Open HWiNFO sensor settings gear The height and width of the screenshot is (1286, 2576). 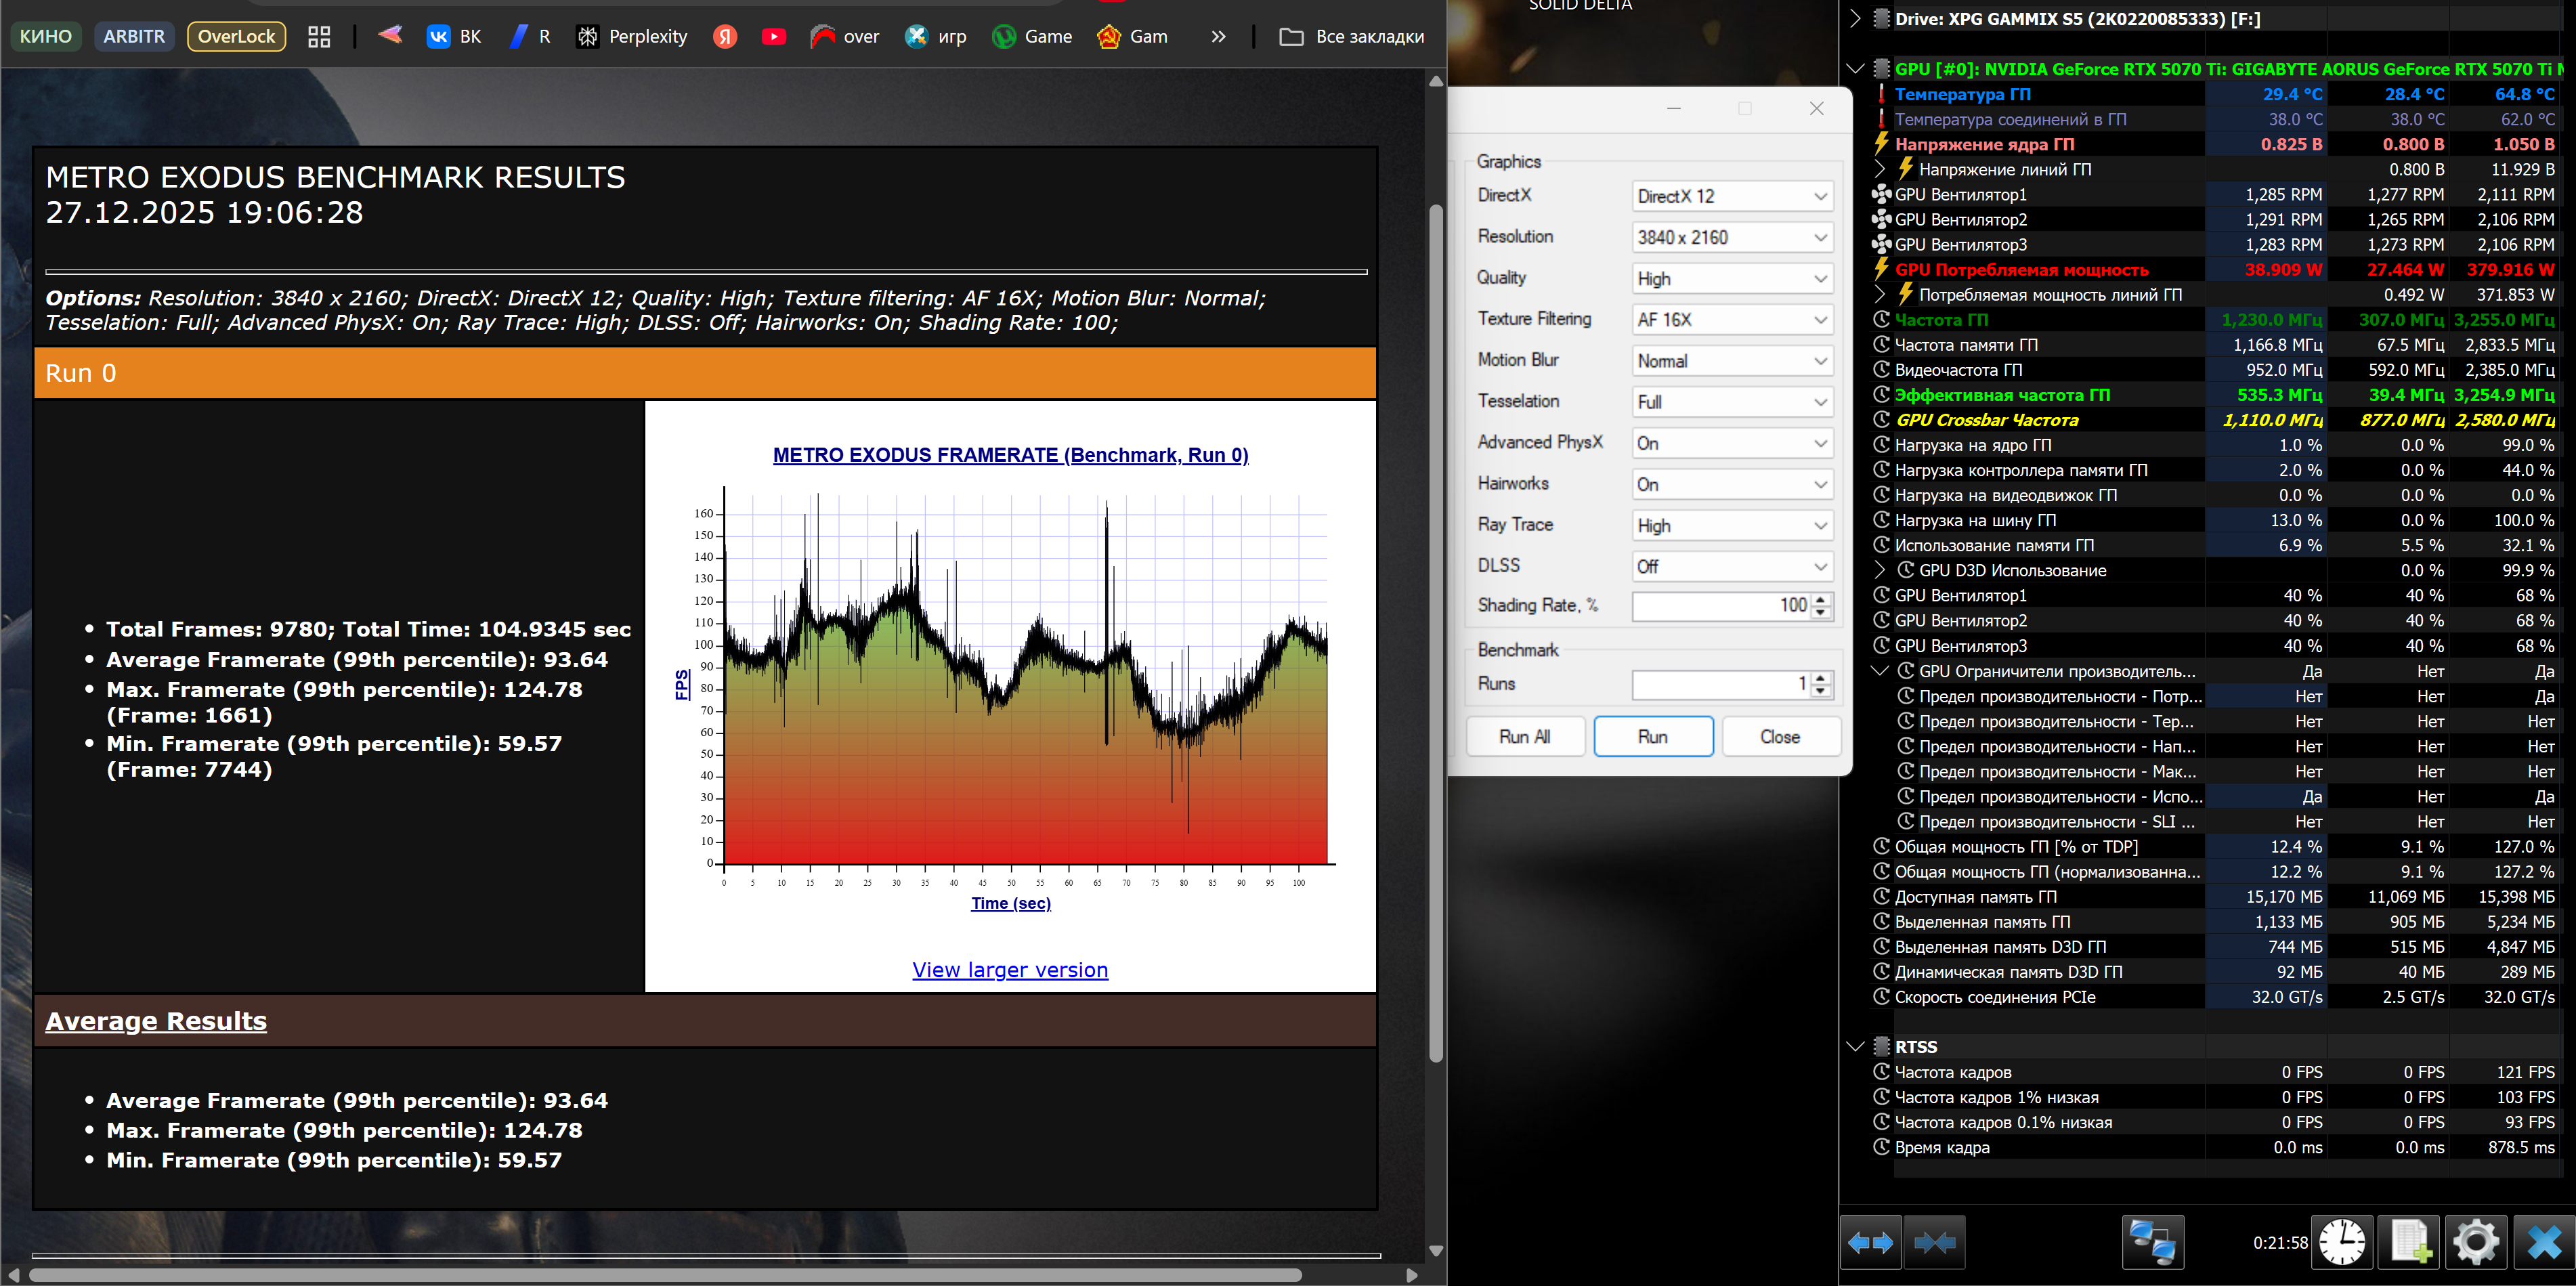pos(2475,1242)
